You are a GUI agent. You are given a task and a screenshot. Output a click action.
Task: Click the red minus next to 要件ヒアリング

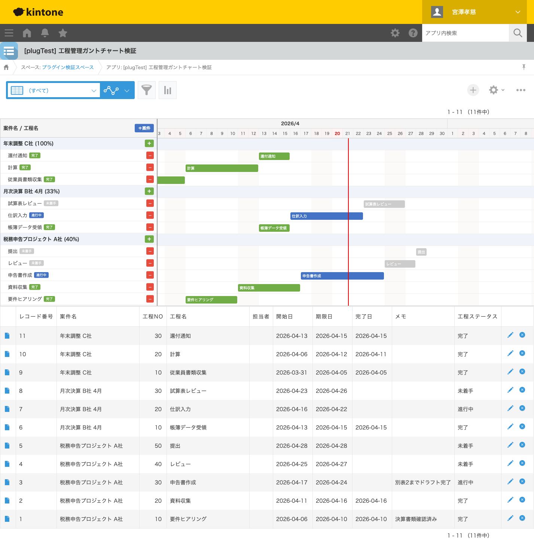tap(150, 299)
